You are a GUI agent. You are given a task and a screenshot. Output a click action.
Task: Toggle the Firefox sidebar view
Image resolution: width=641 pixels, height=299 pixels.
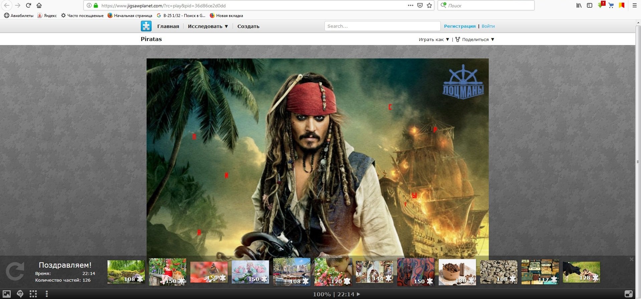590,5
